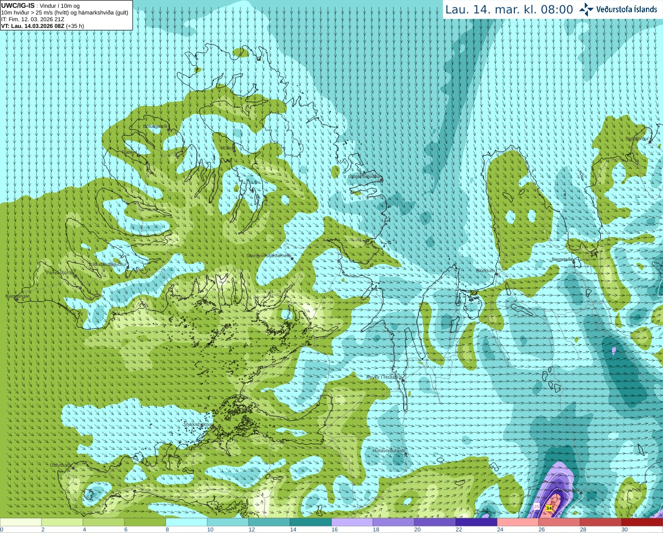Click the 24–26 m/s pink legend swatch
663x533 pixels.
(x=518, y=522)
